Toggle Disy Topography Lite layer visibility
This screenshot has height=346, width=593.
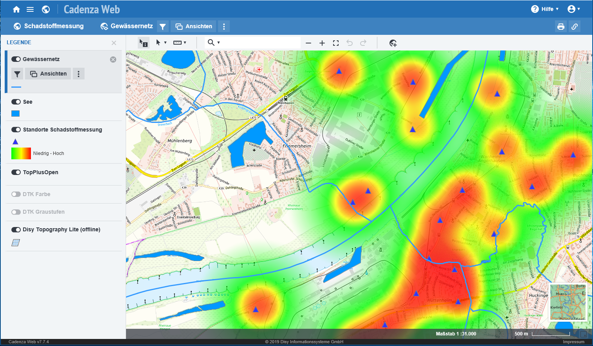[x=16, y=229]
